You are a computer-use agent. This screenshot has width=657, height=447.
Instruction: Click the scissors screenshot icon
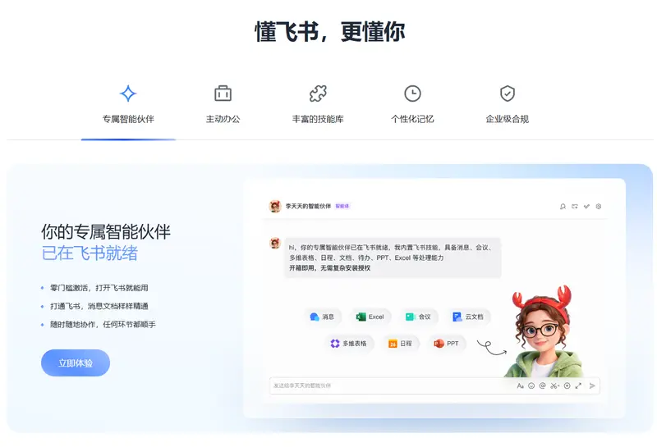coord(555,385)
